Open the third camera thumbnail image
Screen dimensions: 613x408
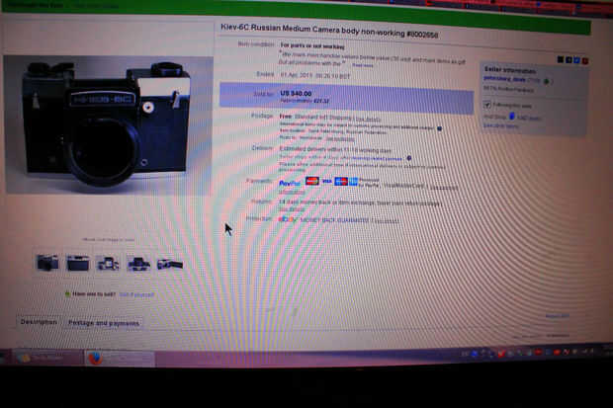pos(109,264)
